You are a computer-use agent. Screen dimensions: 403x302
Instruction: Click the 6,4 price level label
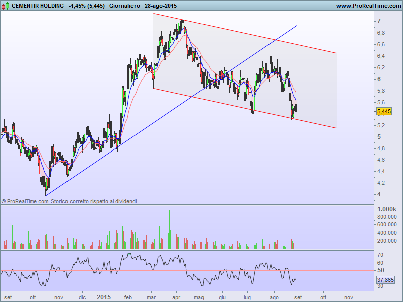pos(381,56)
